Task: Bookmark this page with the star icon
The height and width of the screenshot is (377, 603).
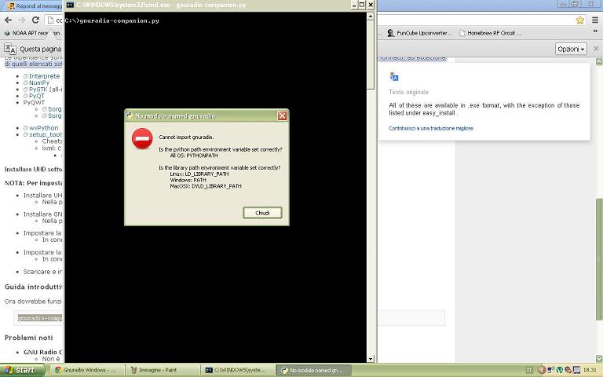Action: [x=580, y=20]
